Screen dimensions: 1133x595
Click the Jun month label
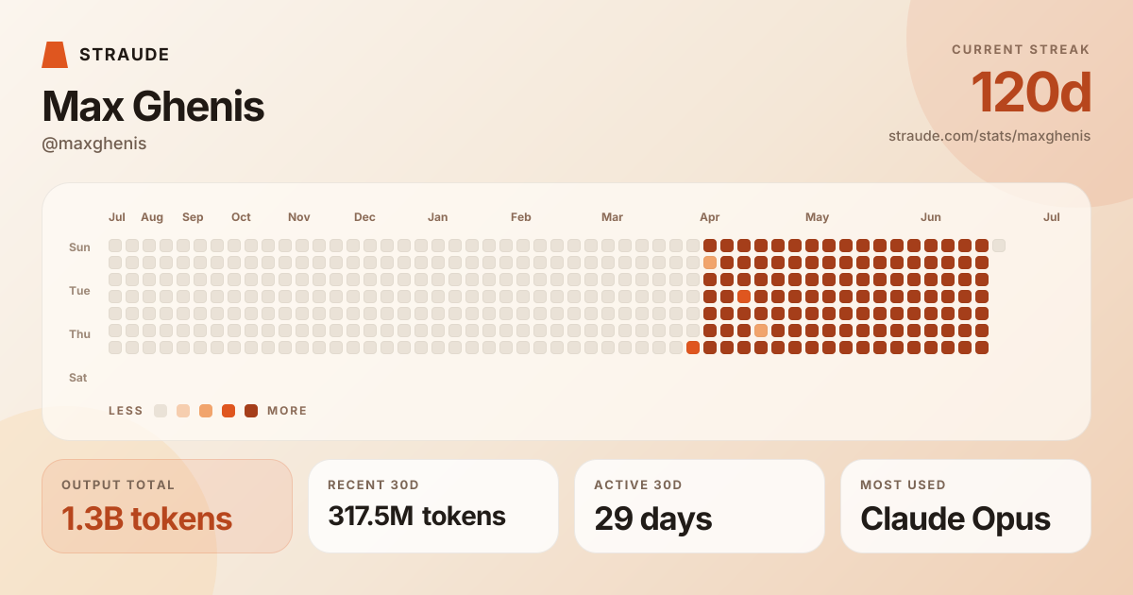pyautogui.click(x=931, y=217)
